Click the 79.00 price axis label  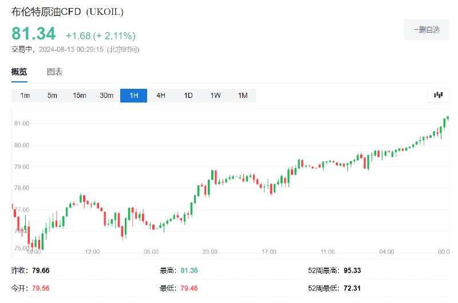(22, 167)
